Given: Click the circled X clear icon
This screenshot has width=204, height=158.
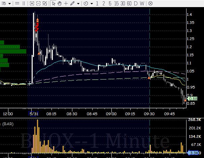Looking at the screenshot, I should 150,3.
